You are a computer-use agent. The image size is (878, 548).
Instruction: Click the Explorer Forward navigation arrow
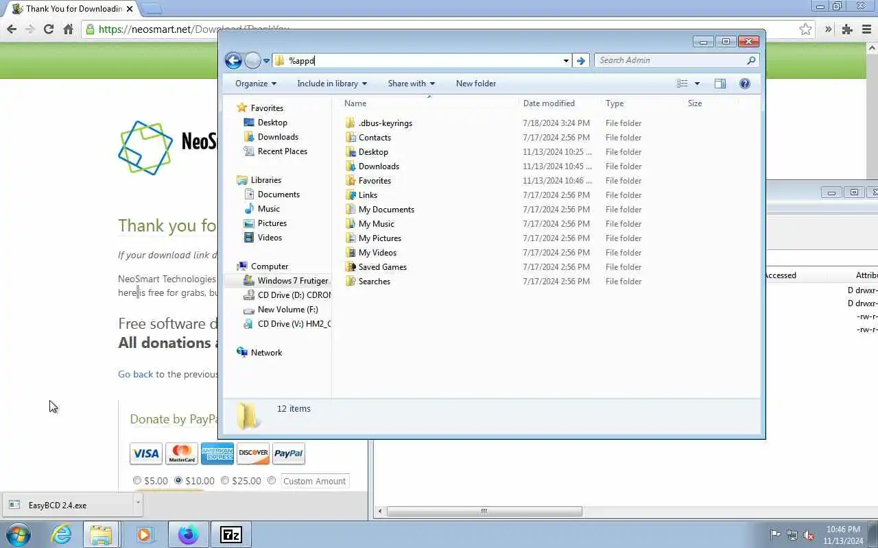pyautogui.click(x=252, y=60)
